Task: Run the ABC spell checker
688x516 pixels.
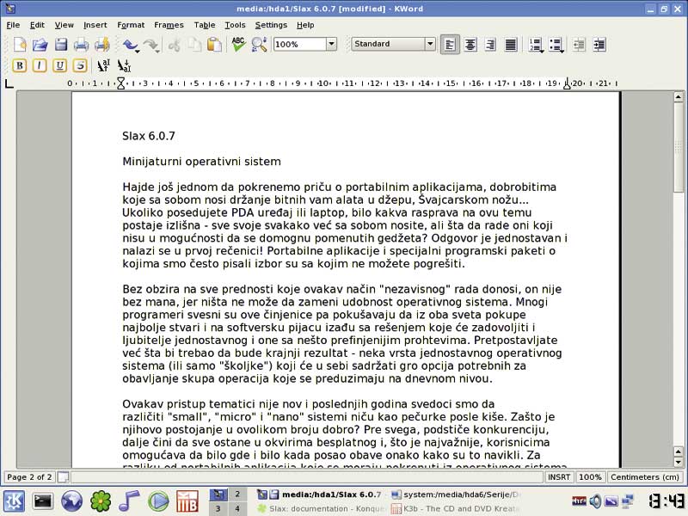Action: coord(238,44)
